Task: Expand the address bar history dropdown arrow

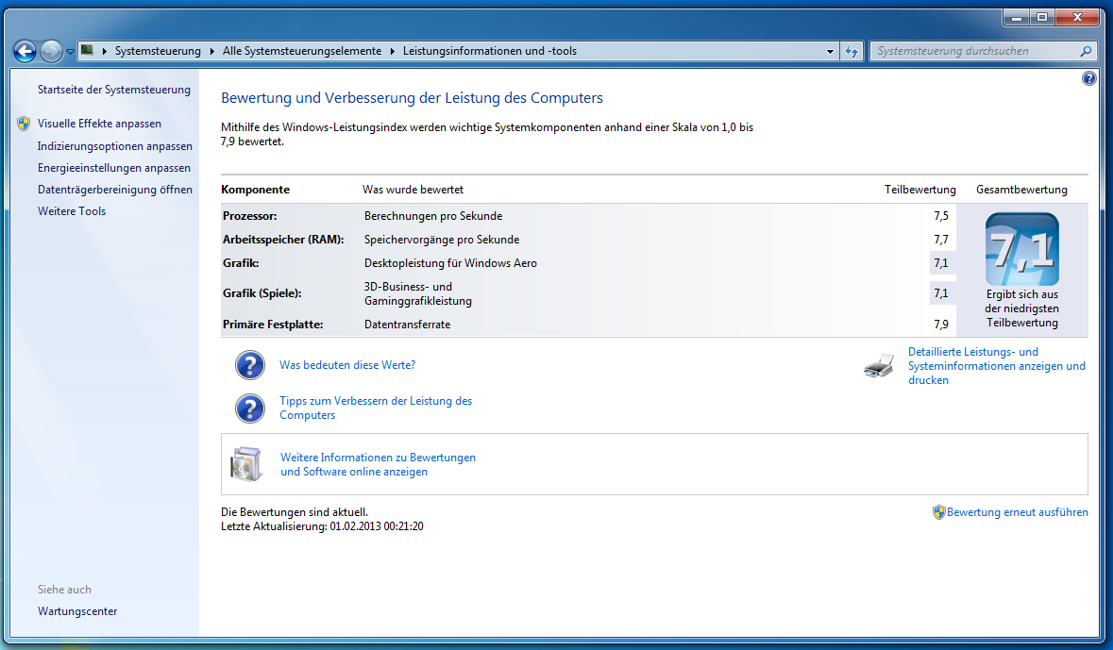Action: pyautogui.click(x=830, y=51)
